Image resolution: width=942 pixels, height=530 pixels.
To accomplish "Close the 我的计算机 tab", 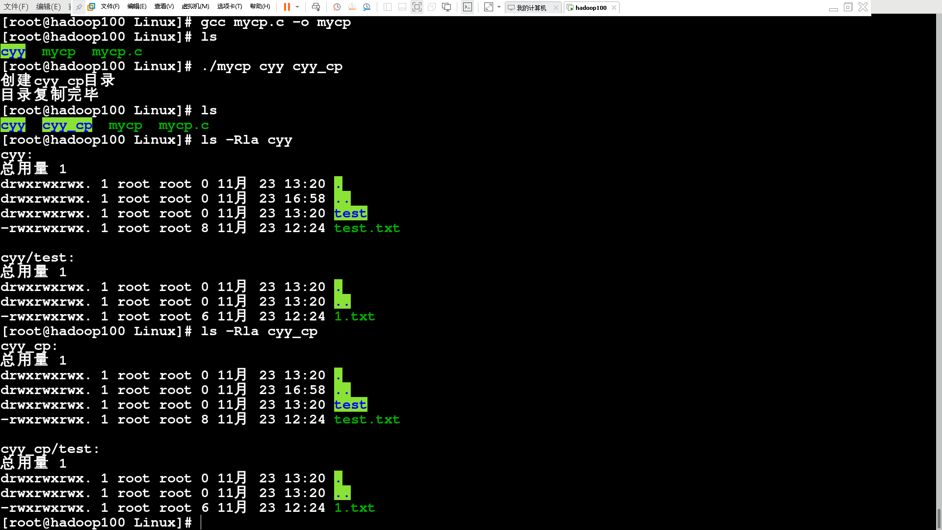I will click(x=556, y=7).
